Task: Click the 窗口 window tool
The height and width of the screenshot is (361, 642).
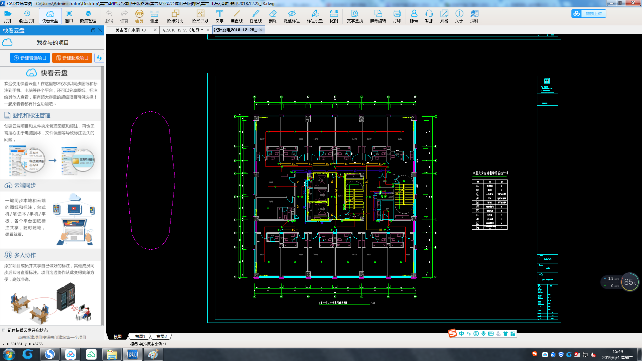Action: pyautogui.click(x=69, y=16)
